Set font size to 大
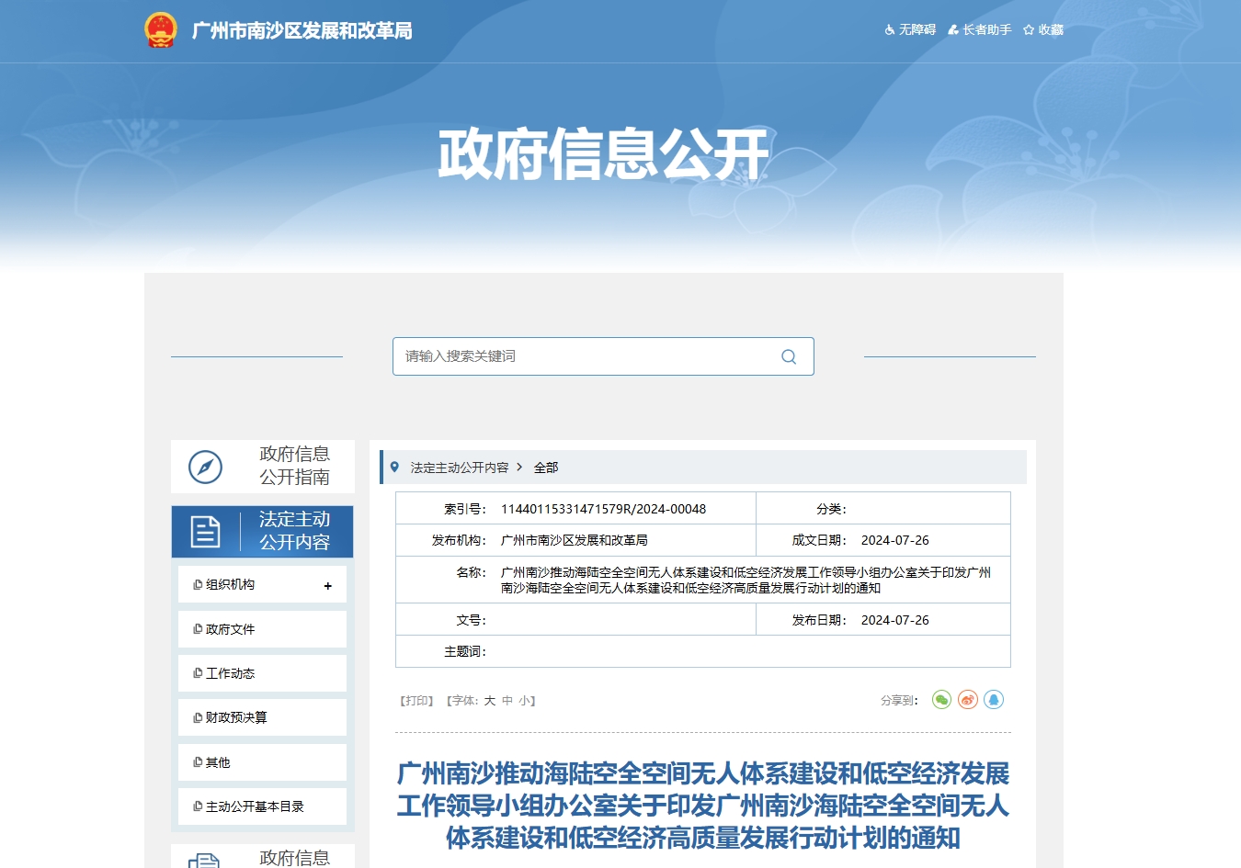 coord(490,701)
